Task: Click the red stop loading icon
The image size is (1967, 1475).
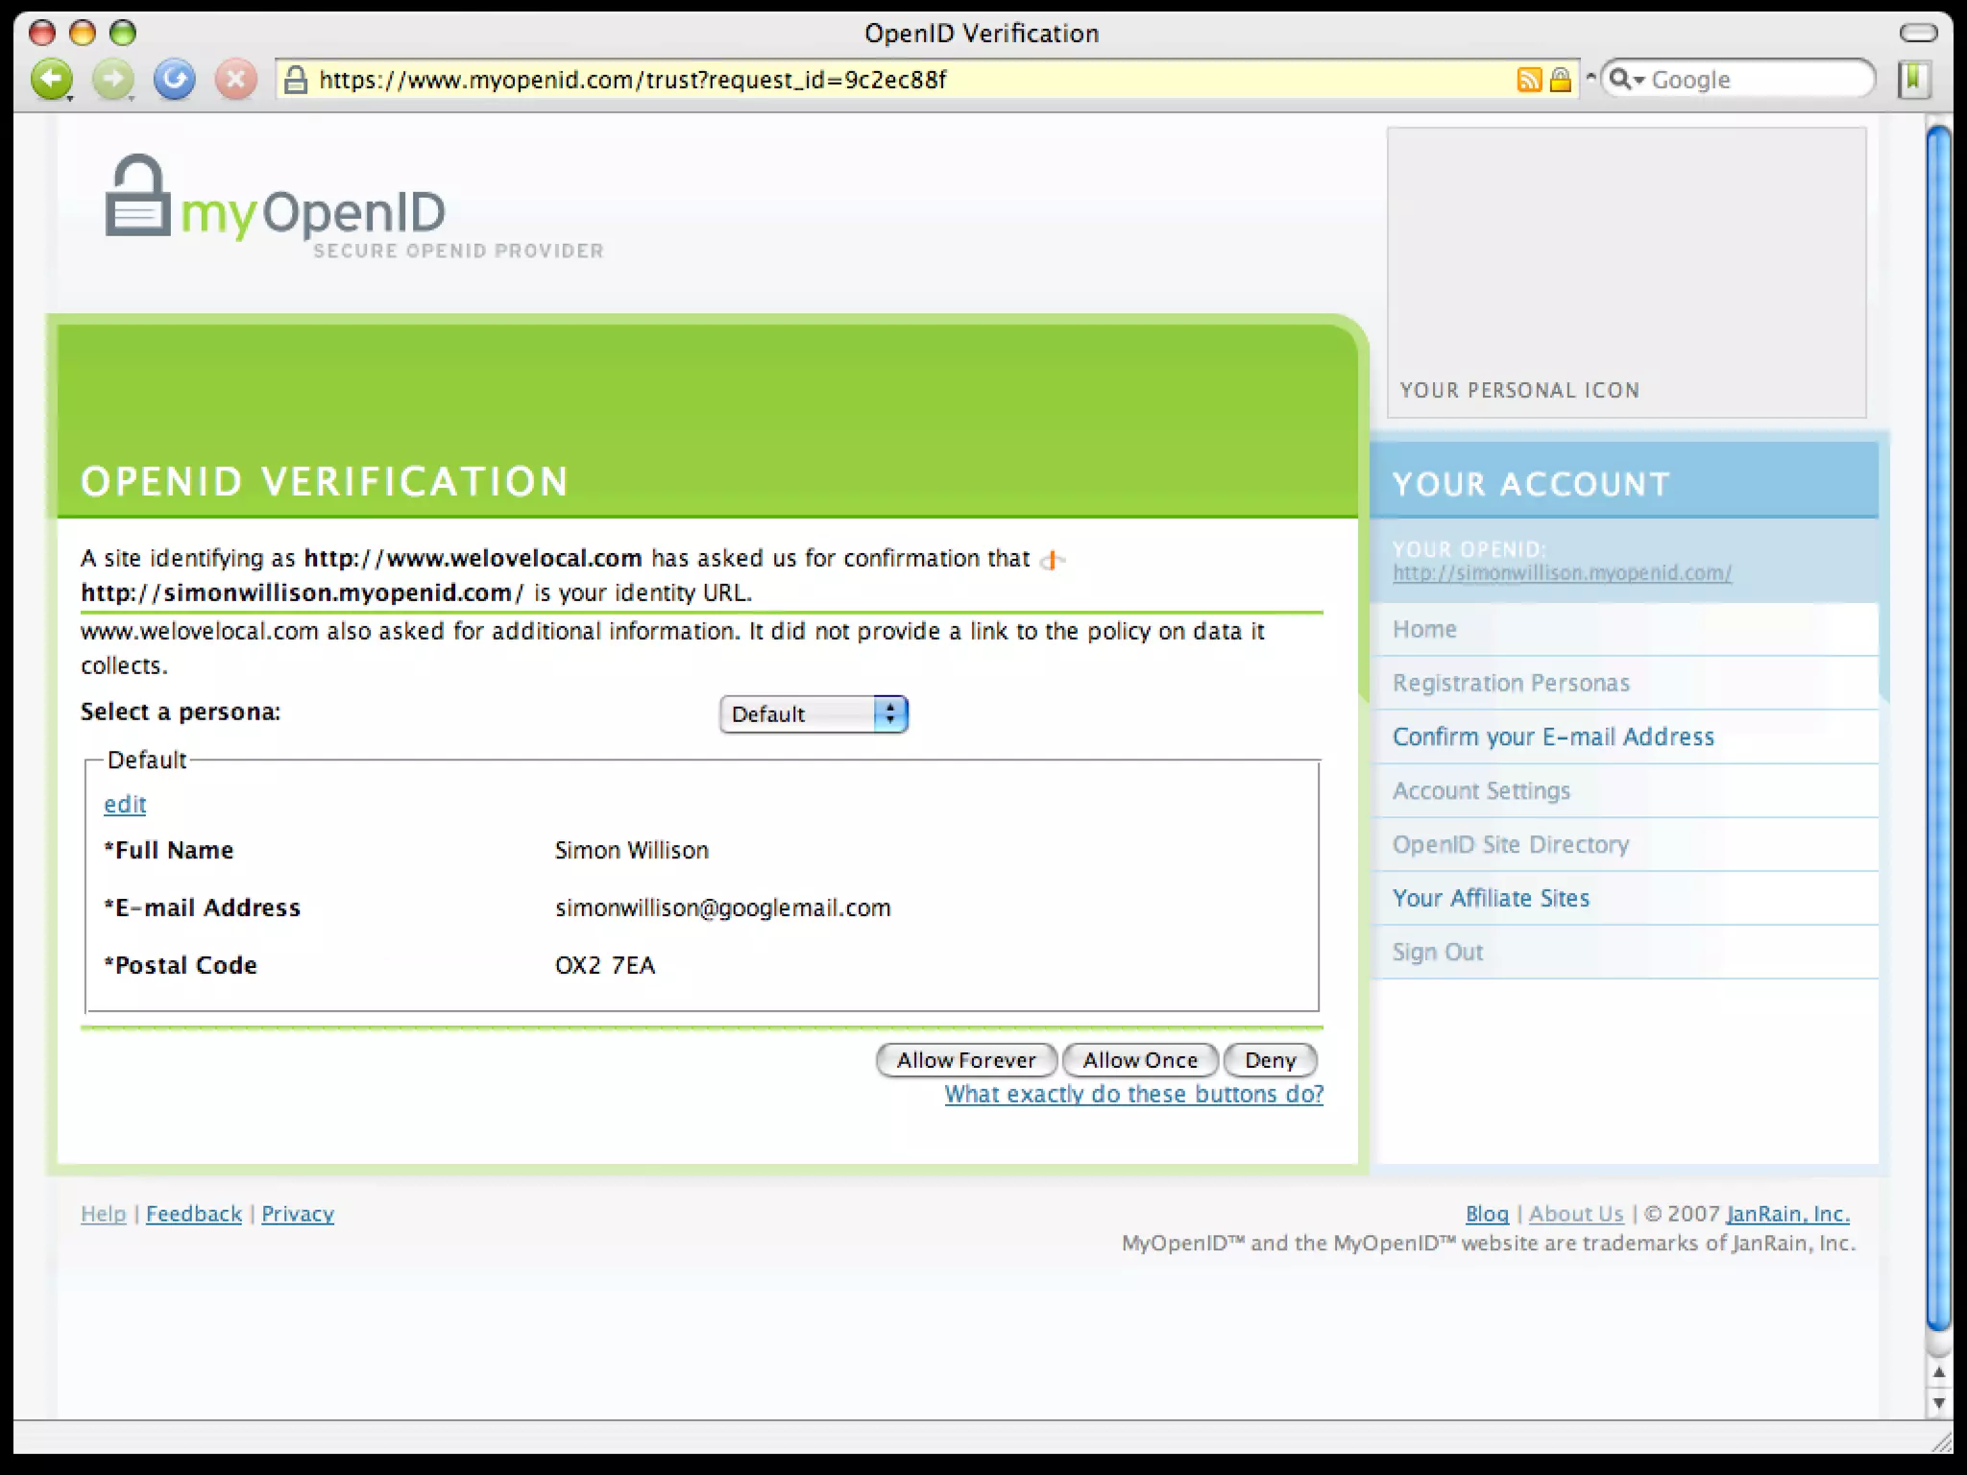Action: point(235,79)
